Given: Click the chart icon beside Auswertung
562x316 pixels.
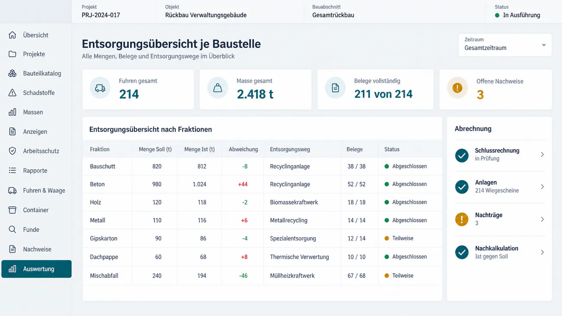Looking at the screenshot, I should tap(13, 269).
